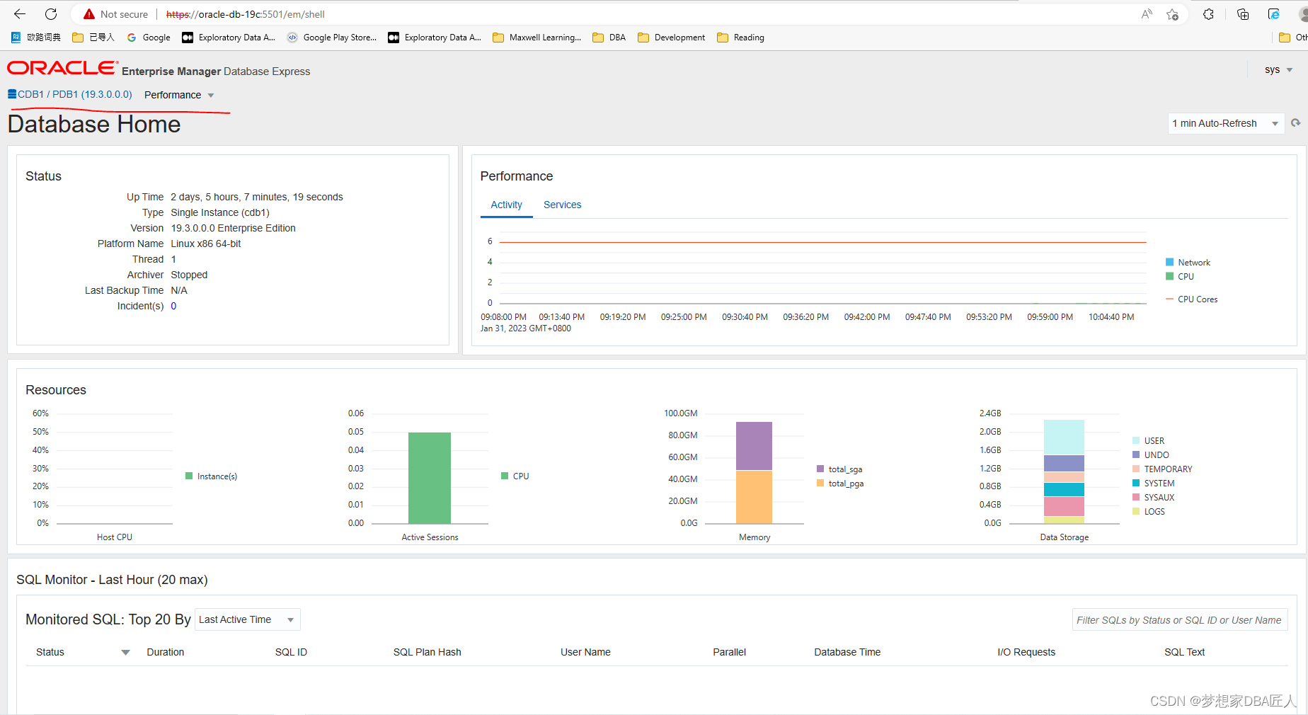Click the 19.3.0.0.0 Enterprise Edition version text
Image resolution: width=1308 pixels, height=715 pixels.
[233, 228]
